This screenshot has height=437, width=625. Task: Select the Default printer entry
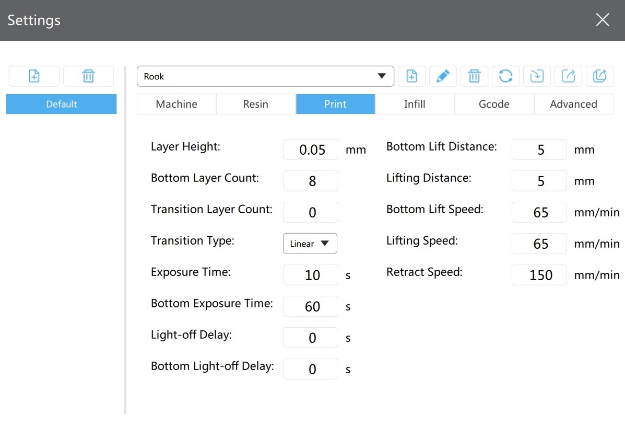(x=62, y=104)
